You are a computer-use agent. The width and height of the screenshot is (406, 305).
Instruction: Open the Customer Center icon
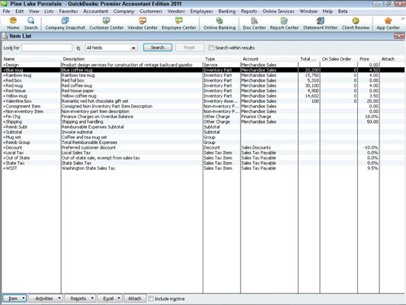pyautogui.click(x=106, y=21)
